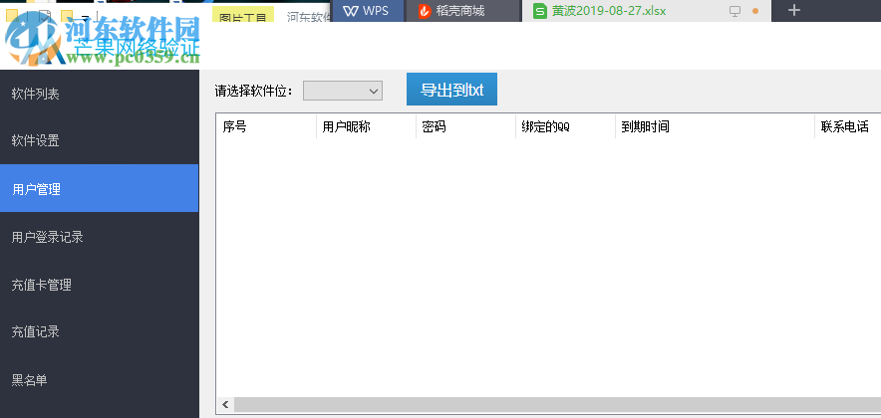Open 软件列表 in the sidebar
Screen dimensions: 881x418
99,94
